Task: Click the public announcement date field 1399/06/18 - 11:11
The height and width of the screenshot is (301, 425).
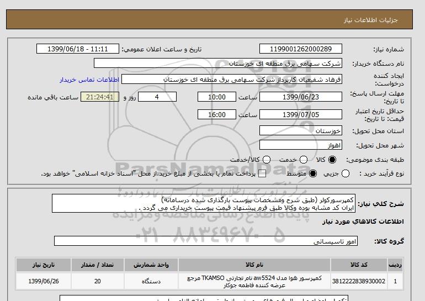Action: 77,49
